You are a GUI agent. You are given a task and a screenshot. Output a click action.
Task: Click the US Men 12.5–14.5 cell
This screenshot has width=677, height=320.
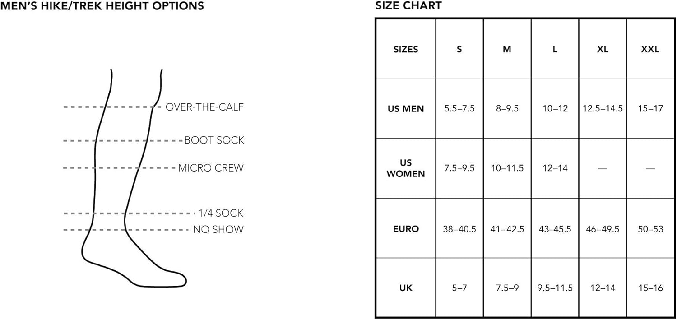603,109
